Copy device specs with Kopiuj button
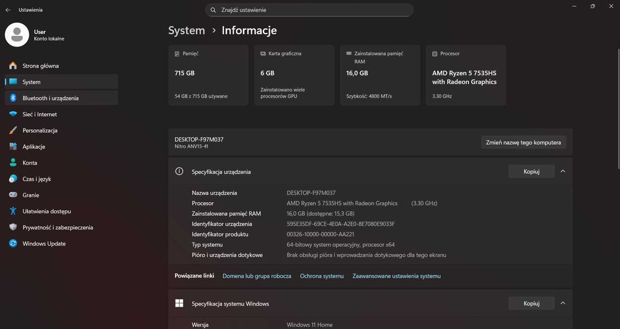 click(531, 171)
